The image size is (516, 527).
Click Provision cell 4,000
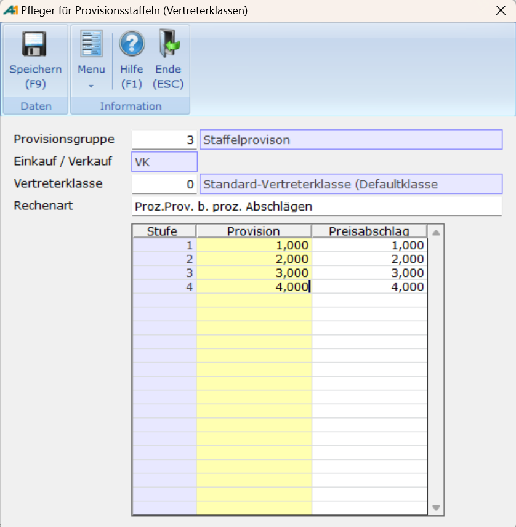pyautogui.click(x=254, y=286)
